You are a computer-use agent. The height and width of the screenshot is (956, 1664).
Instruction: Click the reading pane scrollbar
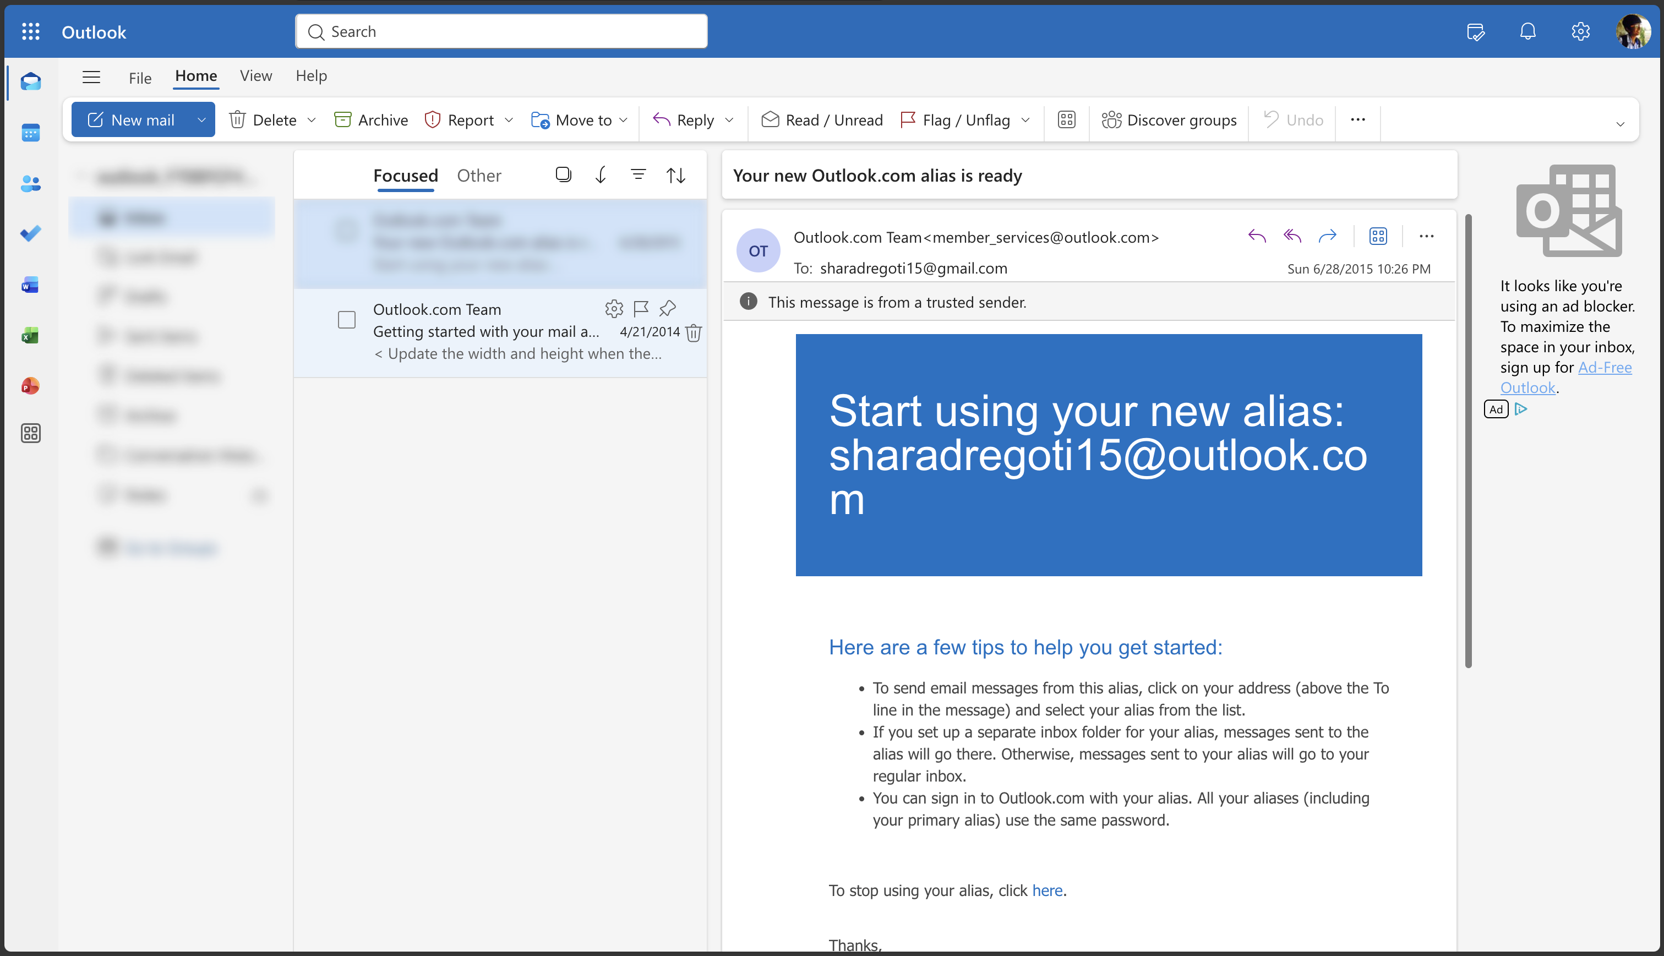click(x=1468, y=440)
